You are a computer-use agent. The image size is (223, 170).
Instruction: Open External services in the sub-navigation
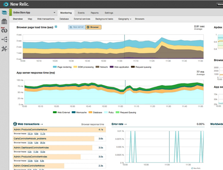click(x=82, y=19)
